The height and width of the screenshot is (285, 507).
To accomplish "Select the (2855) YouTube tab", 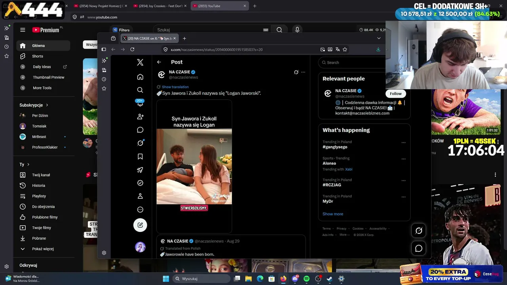I will (x=219, y=6).
